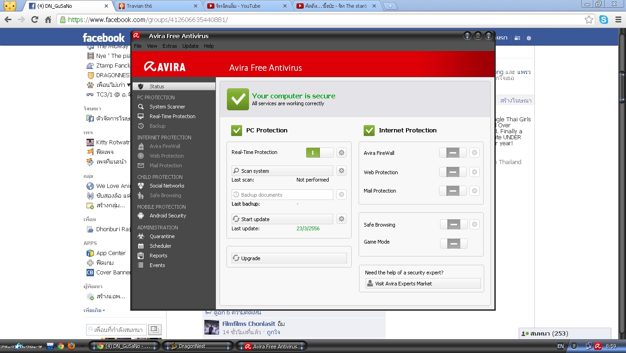Image resolution: width=626 pixels, height=353 pixels.
Task: Open App Center link in Facebook sidebar
Action: coord(110,253)
